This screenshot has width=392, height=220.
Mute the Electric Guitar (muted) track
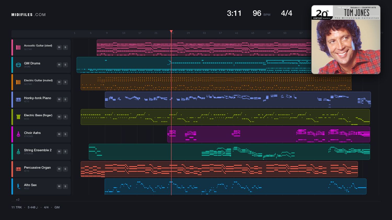tap(59, 82)
